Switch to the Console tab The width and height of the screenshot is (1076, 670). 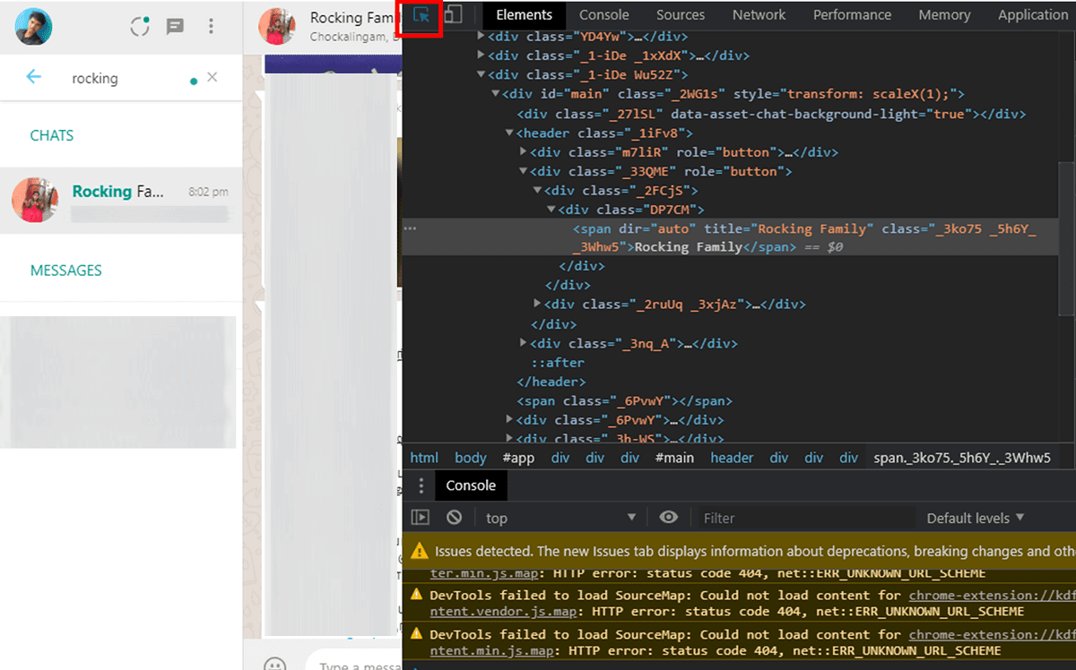(x=603, y=15)
